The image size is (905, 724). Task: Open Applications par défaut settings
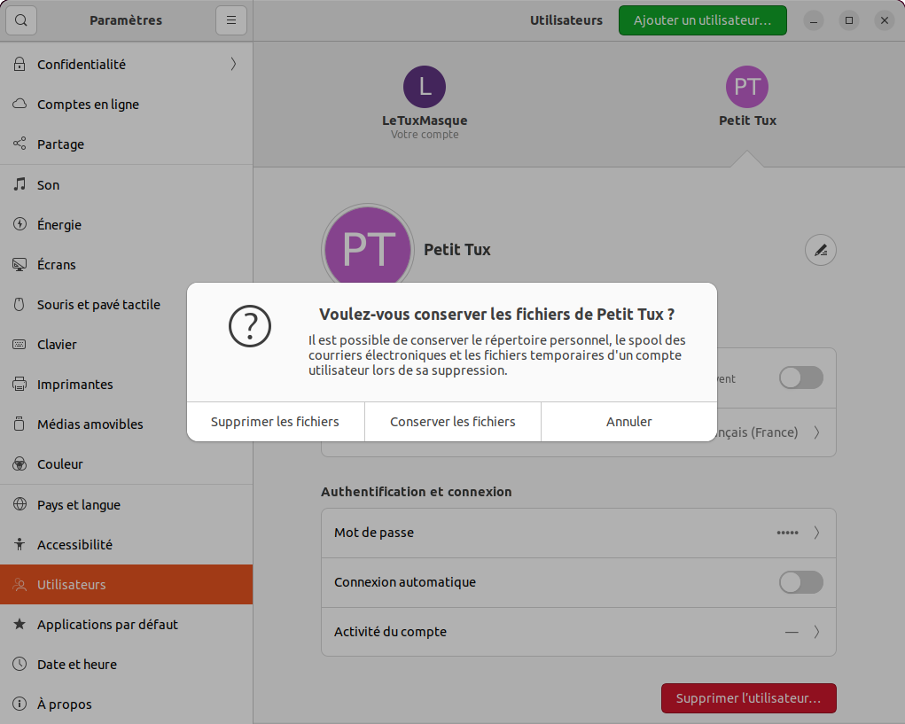[127, 624]
